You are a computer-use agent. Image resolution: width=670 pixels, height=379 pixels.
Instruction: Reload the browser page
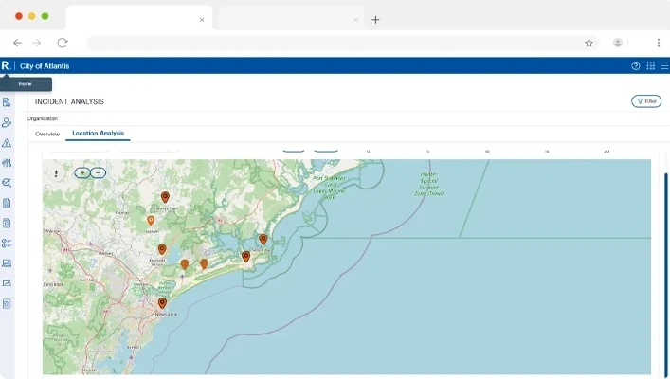tap(63, 43)
